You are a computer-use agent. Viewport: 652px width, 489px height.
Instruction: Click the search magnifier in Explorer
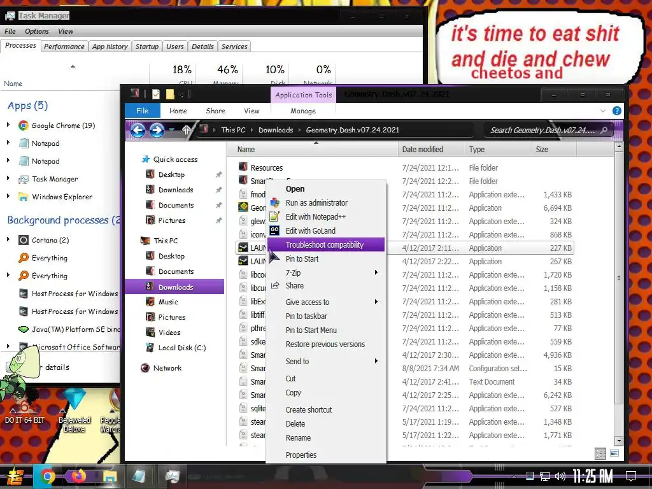click(604, 130)
